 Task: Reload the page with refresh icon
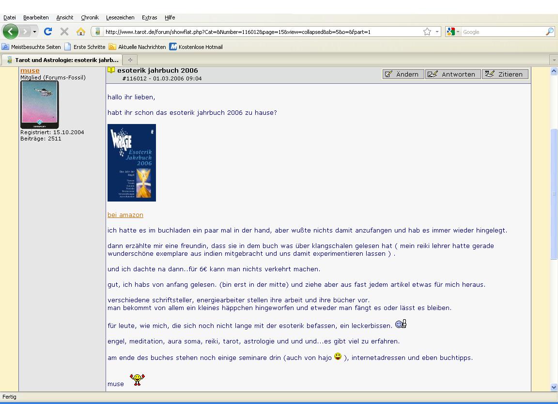tap(48, 32)
